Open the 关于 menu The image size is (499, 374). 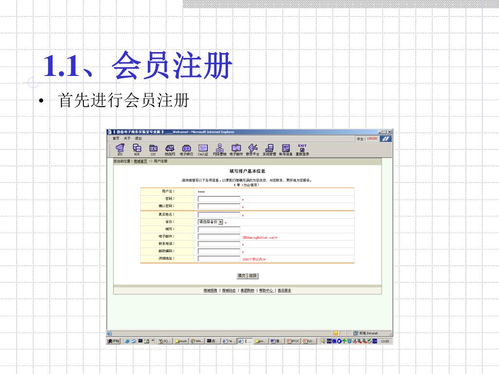tap(127, 138)
